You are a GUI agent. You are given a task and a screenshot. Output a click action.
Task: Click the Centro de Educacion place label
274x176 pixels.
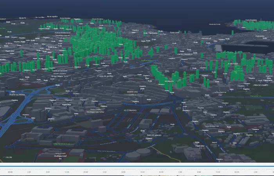pyautogui.click(x=61, y=70)
